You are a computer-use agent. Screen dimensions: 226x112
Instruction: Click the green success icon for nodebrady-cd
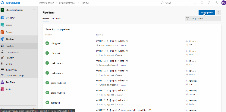pos(47,63)
